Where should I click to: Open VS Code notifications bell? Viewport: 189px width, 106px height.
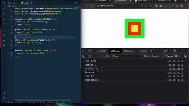coord(79,102)
